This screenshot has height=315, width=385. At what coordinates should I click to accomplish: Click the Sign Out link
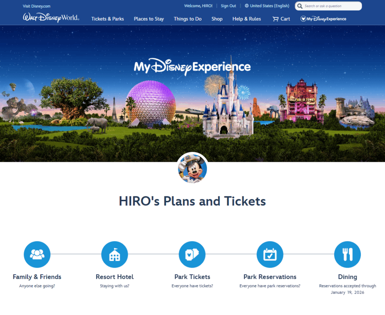[229, 6]
